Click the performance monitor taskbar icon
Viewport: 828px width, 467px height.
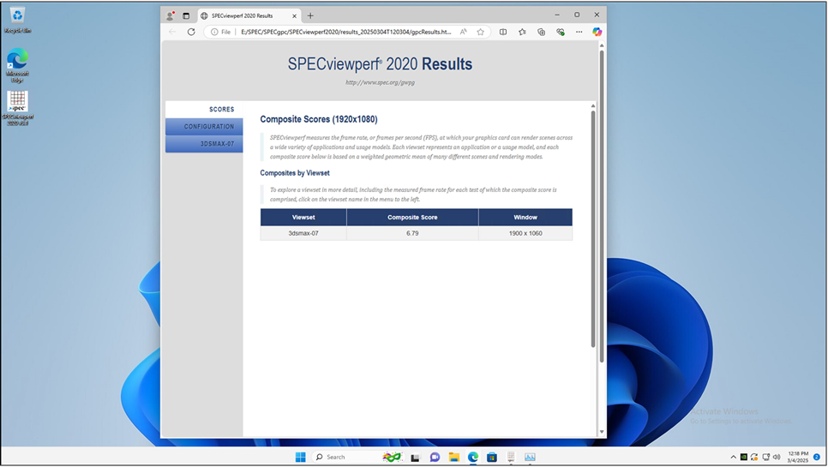(530, 457)
